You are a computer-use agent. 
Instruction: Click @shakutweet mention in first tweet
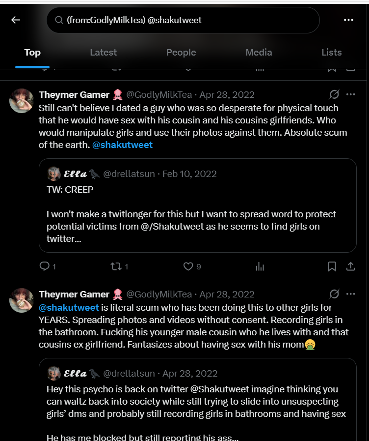[122, 145]
